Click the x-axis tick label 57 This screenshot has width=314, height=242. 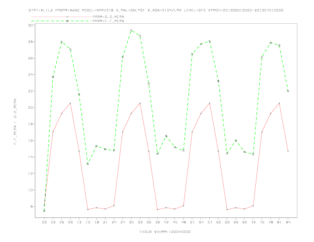pyautogui.click(x=210, y=222)
